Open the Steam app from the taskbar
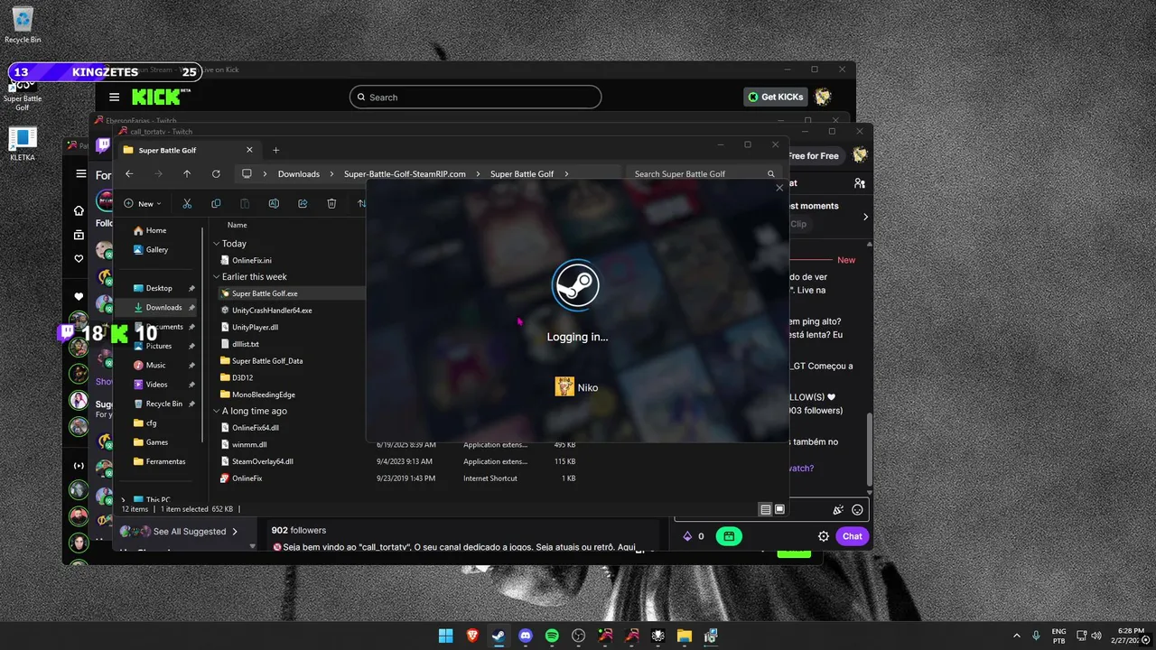The image size is (1156, 650). point(499,636)
